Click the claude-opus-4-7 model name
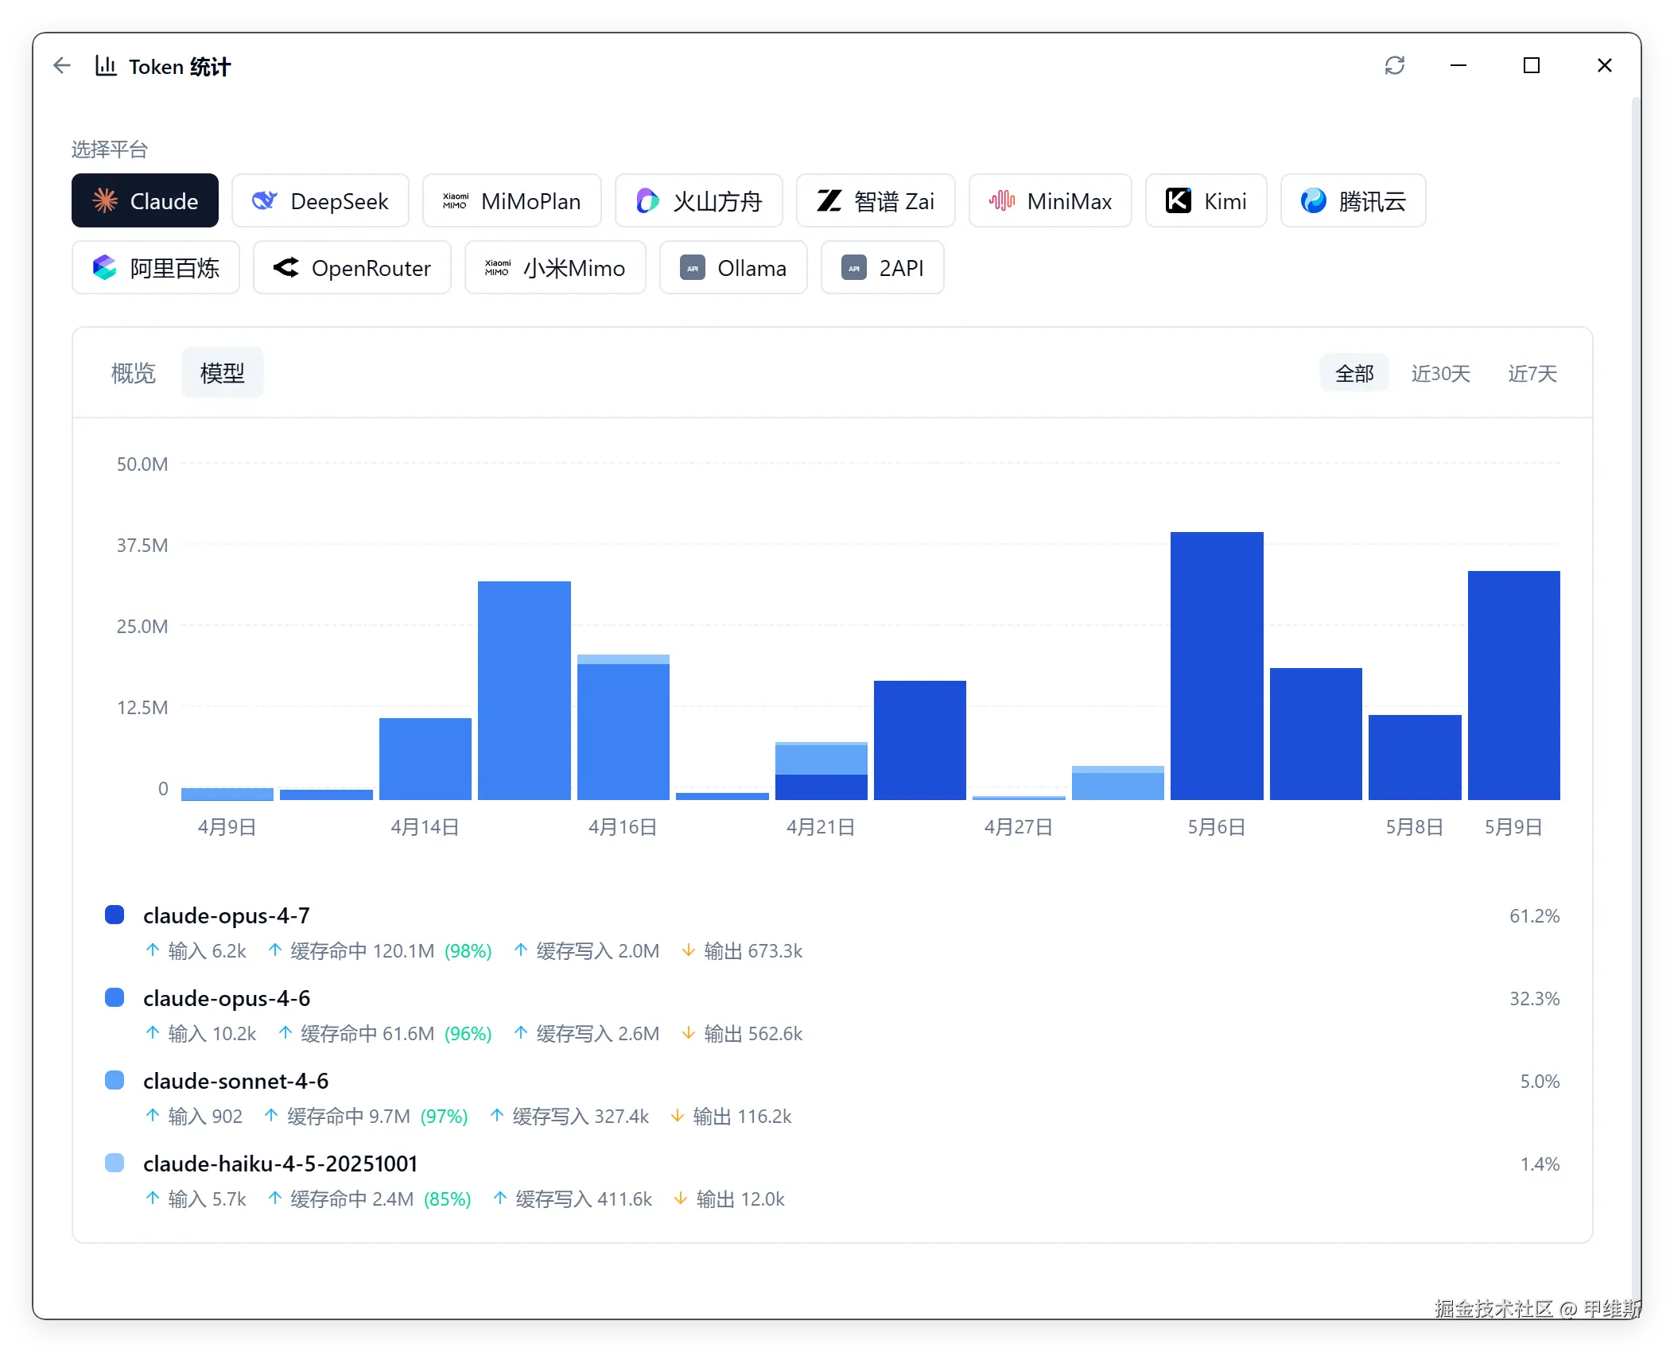The image size is (1674, 1352). [x=227, y=915]
